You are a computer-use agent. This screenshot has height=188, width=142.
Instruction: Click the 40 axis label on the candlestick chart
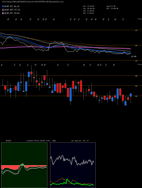136,76
